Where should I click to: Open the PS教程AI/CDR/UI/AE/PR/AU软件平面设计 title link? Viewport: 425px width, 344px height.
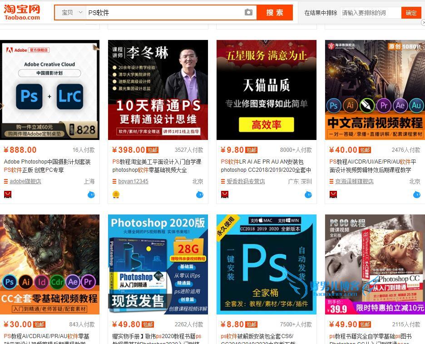coord(373,166)
